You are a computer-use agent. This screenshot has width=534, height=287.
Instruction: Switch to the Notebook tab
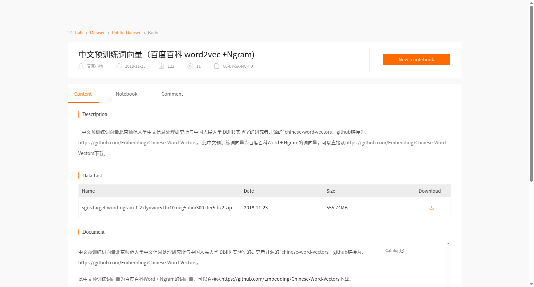click(126, 94)
